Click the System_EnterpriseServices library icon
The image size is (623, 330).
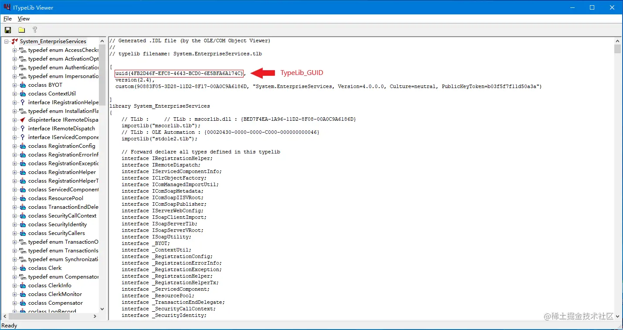point(15,41)
